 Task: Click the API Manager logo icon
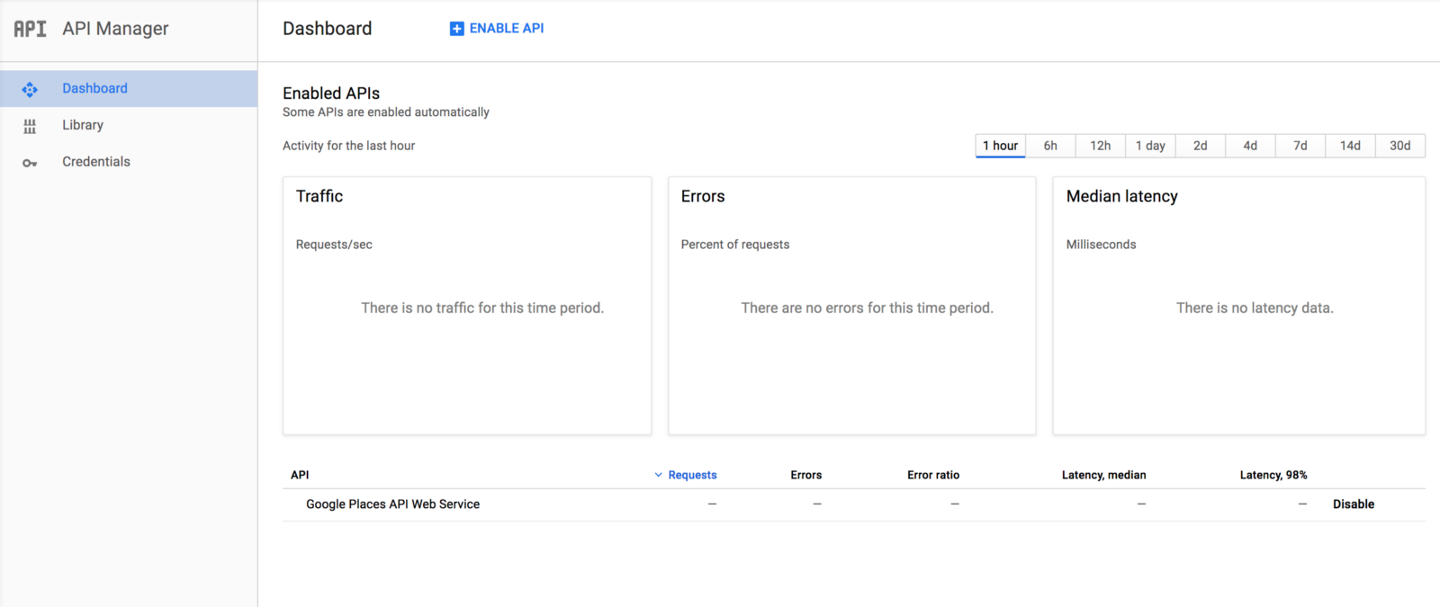[x=30, y=29]
